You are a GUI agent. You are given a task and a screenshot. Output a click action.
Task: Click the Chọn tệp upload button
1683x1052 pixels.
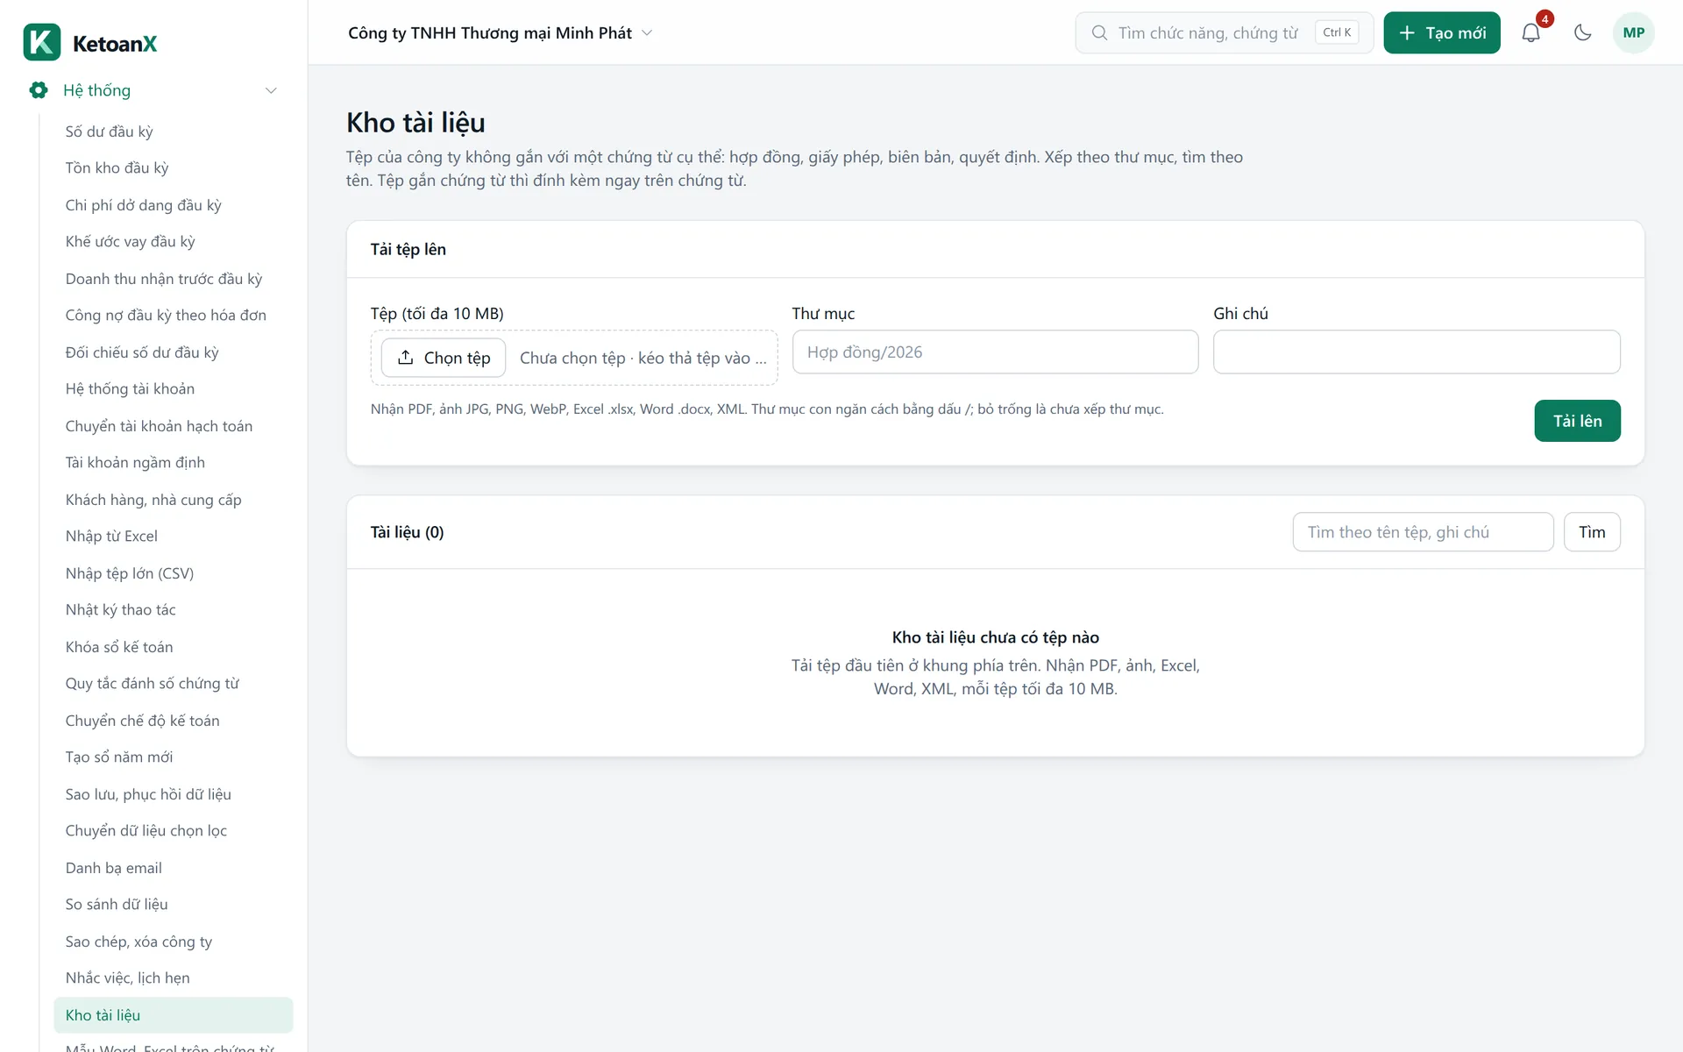point(444,358)
